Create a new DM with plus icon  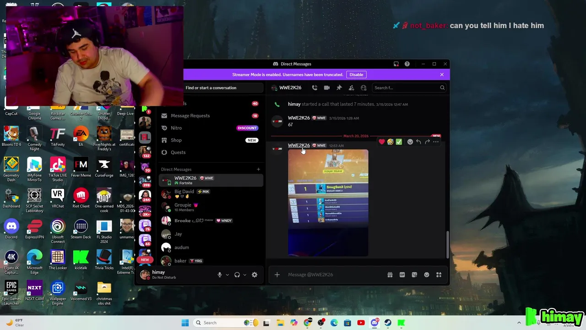tap(258, 170)
